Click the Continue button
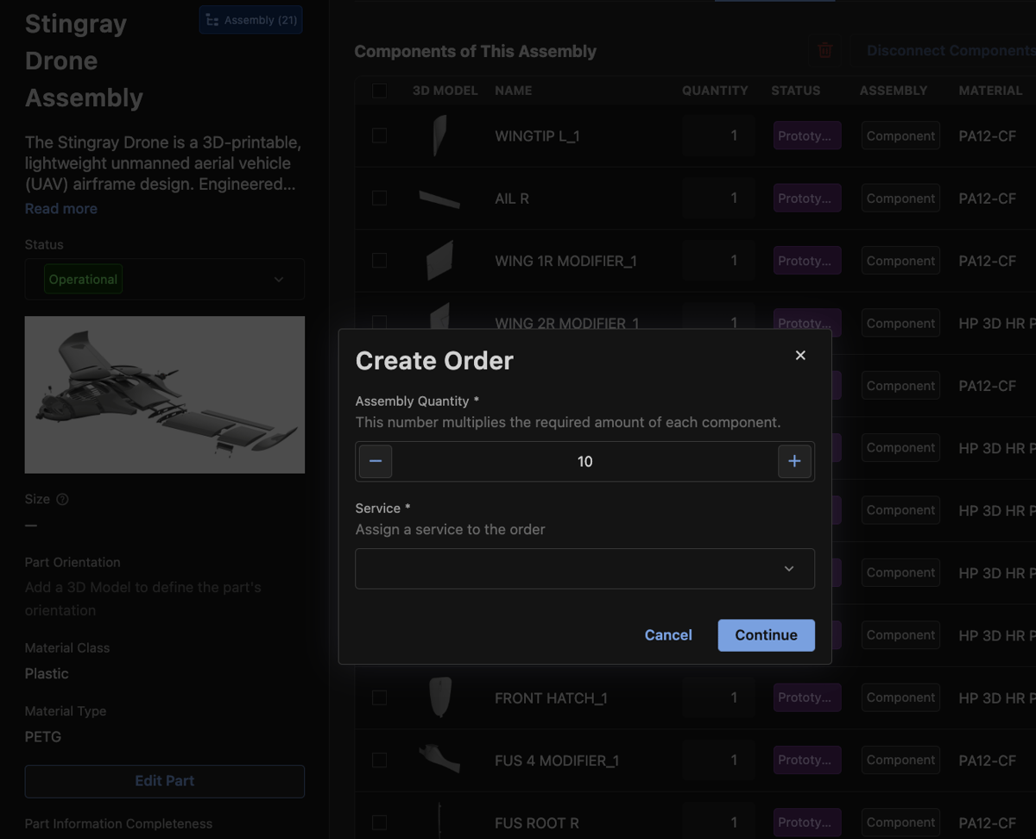This screenshot has height=839, width=1036. [x=767, y=635]
